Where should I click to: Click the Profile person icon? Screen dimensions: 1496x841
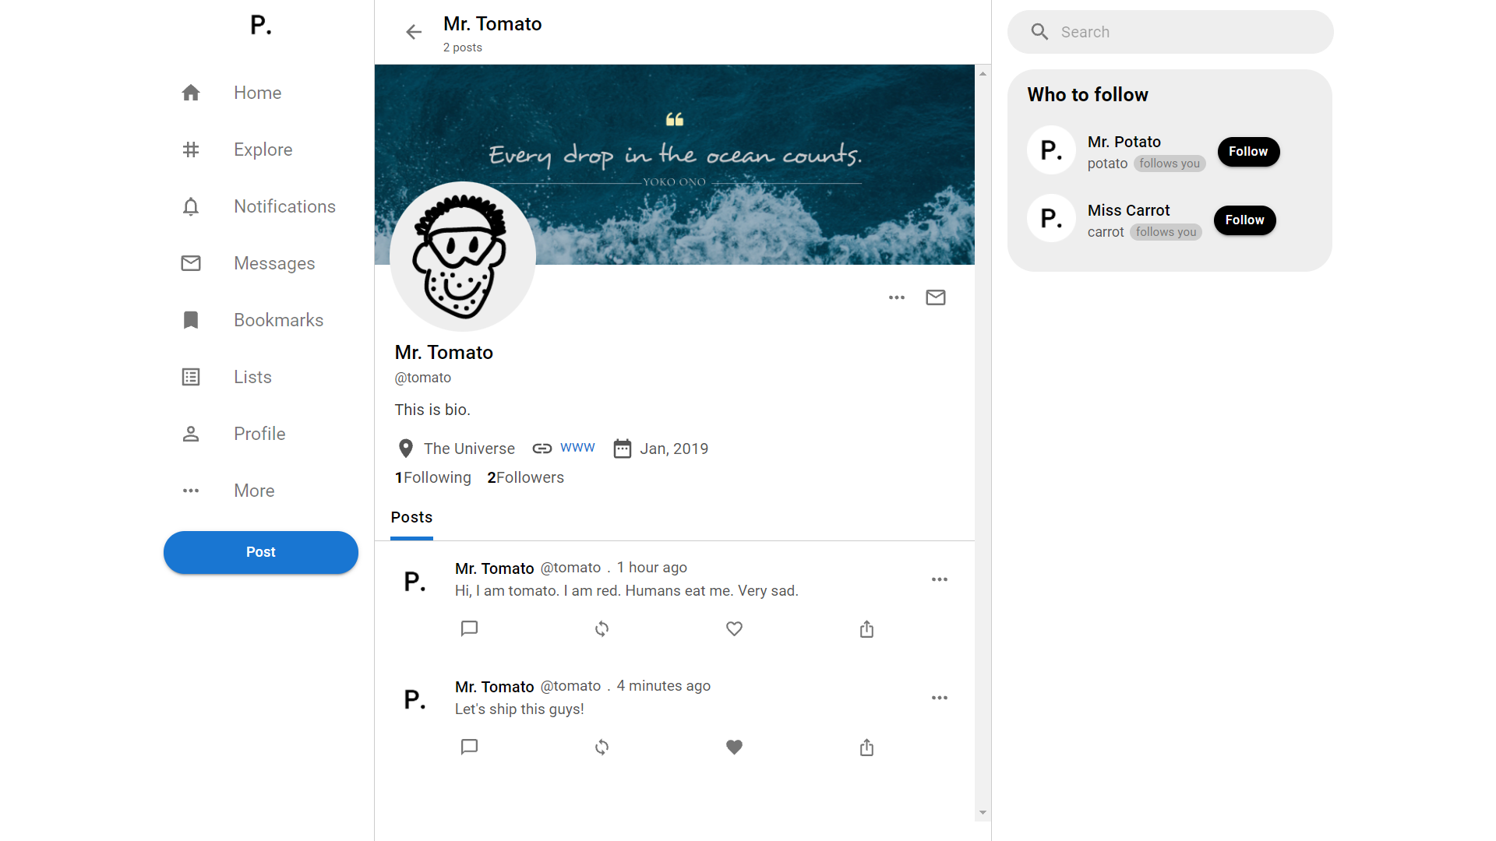click(x=191, y=433)
